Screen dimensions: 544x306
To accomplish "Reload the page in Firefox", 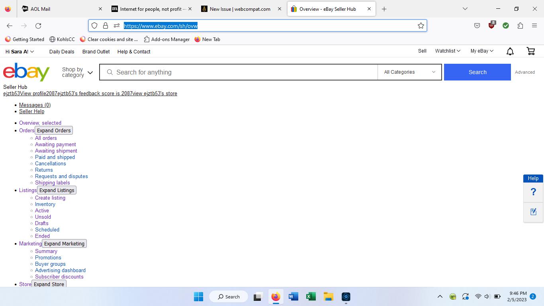I will [x=38, y=25].
